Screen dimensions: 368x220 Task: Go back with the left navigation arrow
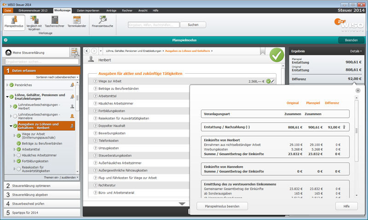pos(87,51)
